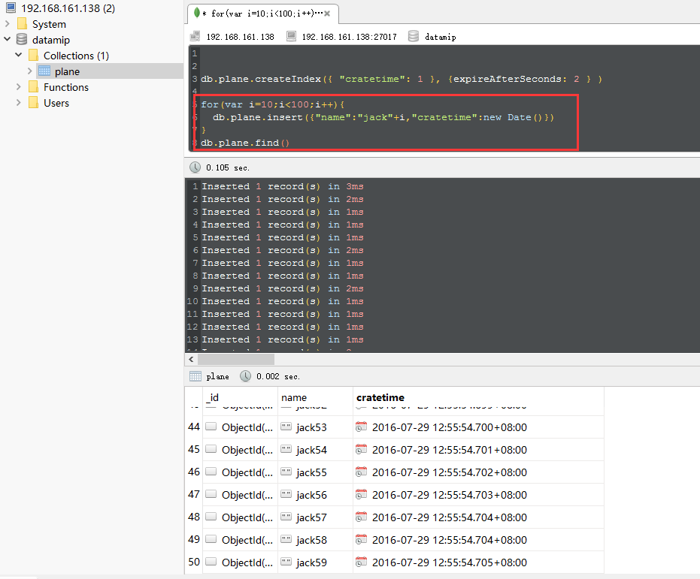
Task: Click the datamip label in query toolbar
Action: click(440, 37)
